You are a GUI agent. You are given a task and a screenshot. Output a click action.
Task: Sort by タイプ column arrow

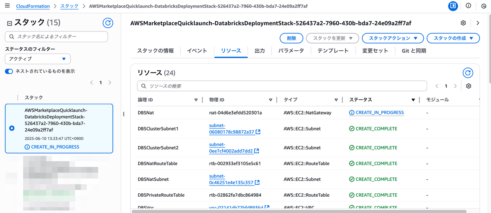pos(336,100)
